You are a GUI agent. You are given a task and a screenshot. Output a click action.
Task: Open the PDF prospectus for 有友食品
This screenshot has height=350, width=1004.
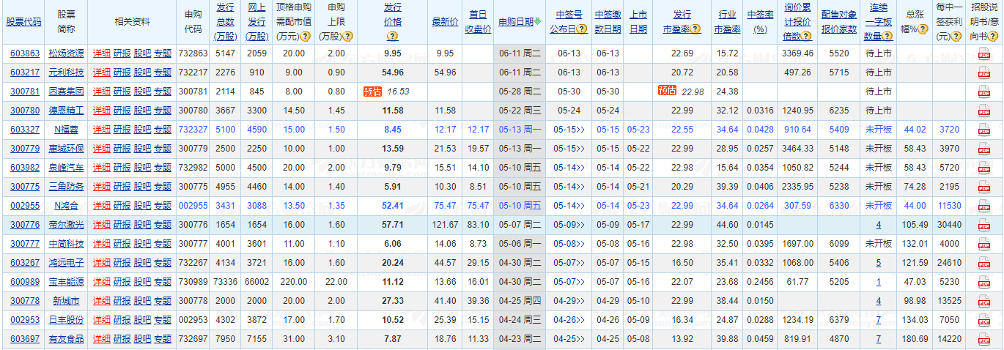pos(983,339)
